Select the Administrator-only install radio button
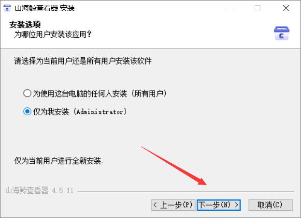301x218 pixels. tap(27, 111)
